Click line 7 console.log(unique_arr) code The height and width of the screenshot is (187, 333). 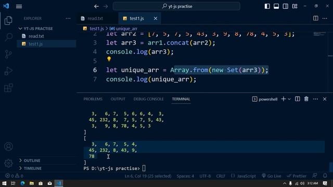151,79
